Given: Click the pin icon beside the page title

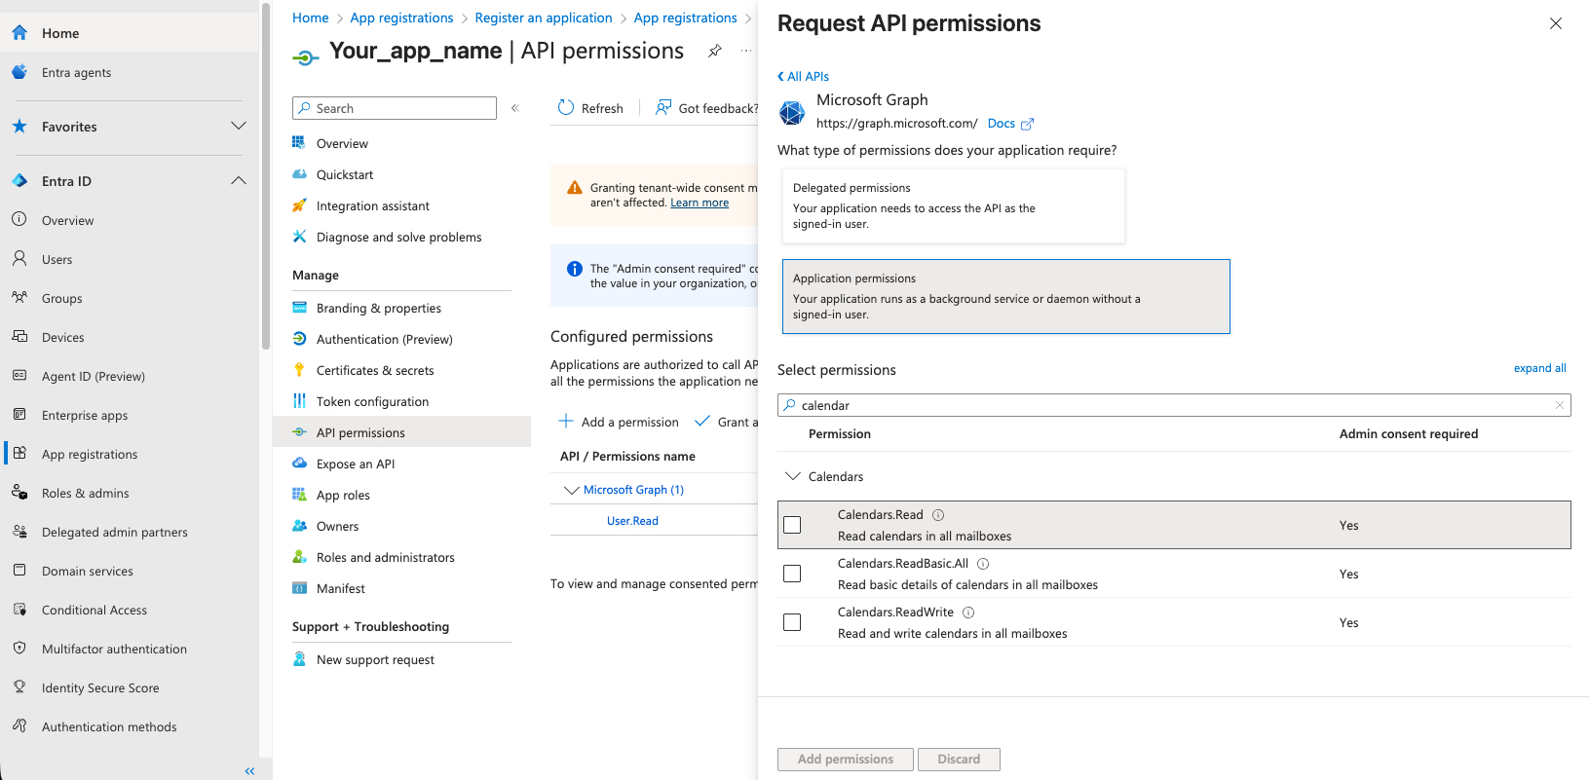Looking at the screenshot, I should tap(715, 51).
